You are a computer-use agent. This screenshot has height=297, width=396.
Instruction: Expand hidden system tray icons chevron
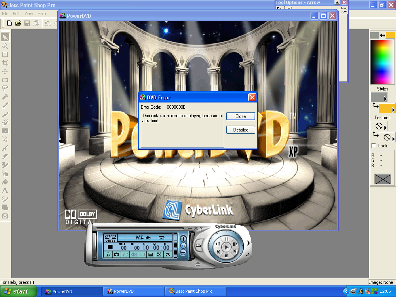tap(346, 292)
